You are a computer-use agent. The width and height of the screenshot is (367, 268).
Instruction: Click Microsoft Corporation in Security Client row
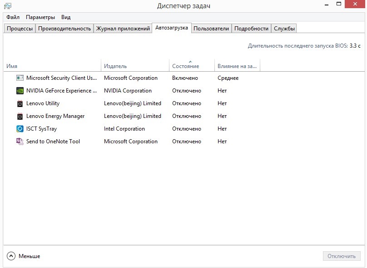(x=131, y=78)
